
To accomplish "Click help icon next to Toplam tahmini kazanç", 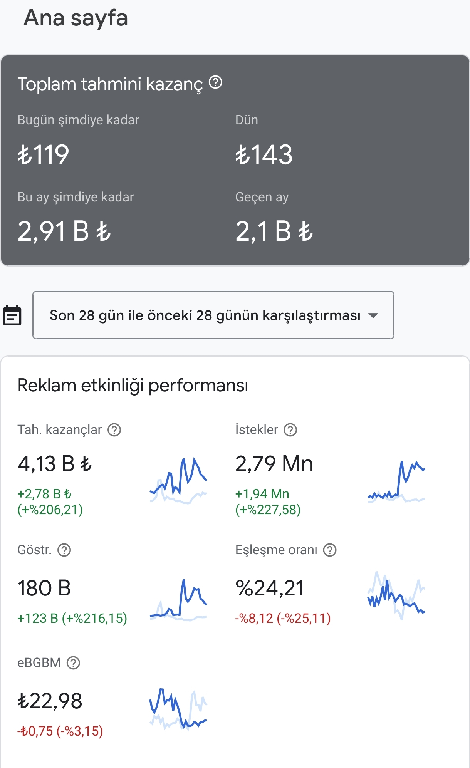I will pos(215,82).
